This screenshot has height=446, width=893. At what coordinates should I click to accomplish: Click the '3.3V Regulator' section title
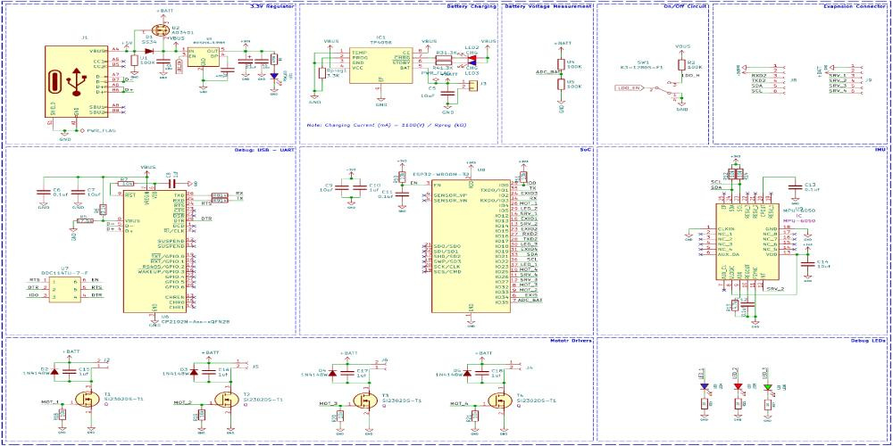click(x=272, y=5)
